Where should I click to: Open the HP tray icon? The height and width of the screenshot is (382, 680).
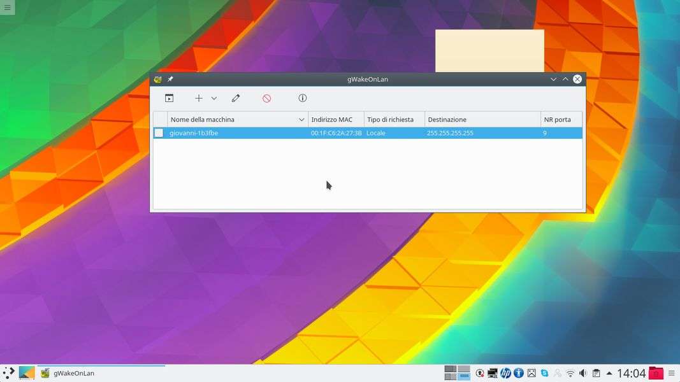coord(505,373)
